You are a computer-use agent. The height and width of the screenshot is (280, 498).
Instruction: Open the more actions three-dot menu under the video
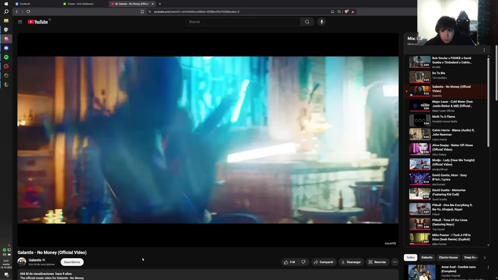tap(395, 262)
